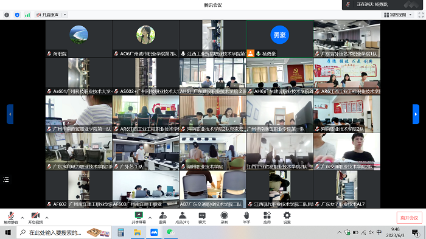Unmute the microphone
The height and width of the screenshot is (239, 426).
click(x=11, y=218)
